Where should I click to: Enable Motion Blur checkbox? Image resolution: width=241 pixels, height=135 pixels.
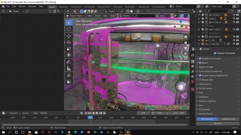click(x=200, y=80)
